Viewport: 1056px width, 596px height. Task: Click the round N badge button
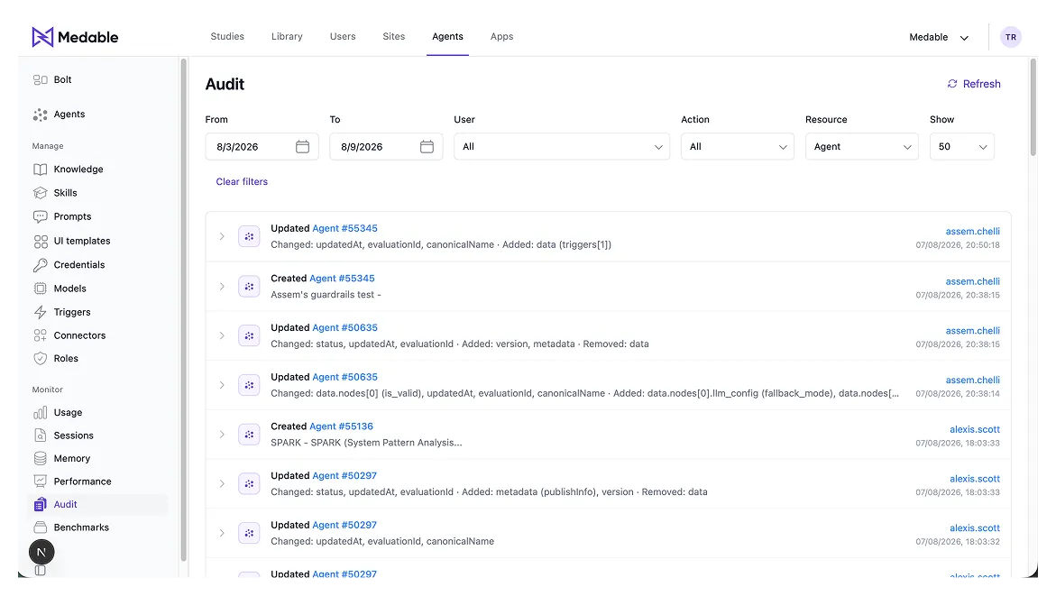click(41, 552)
